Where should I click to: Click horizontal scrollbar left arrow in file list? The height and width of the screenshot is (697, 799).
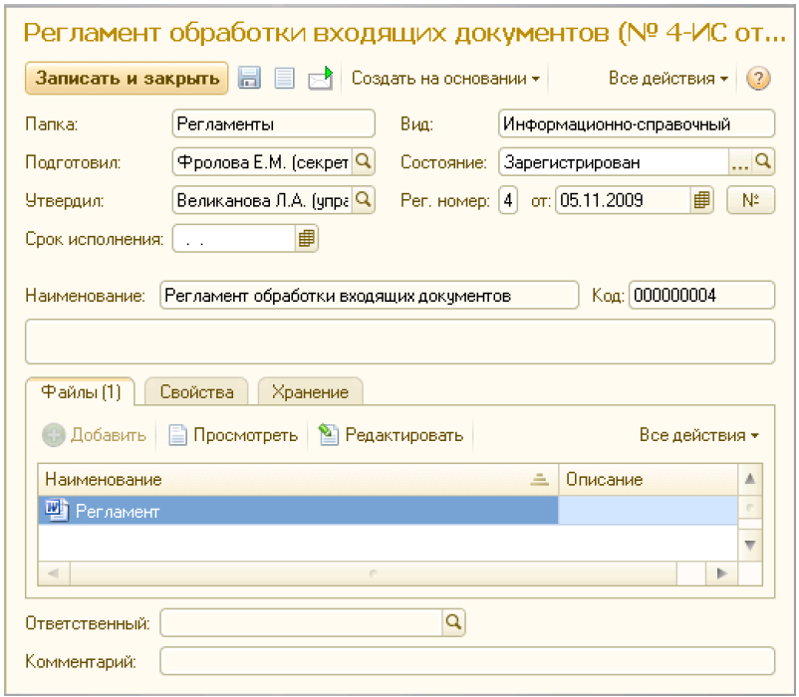point(54,574)
